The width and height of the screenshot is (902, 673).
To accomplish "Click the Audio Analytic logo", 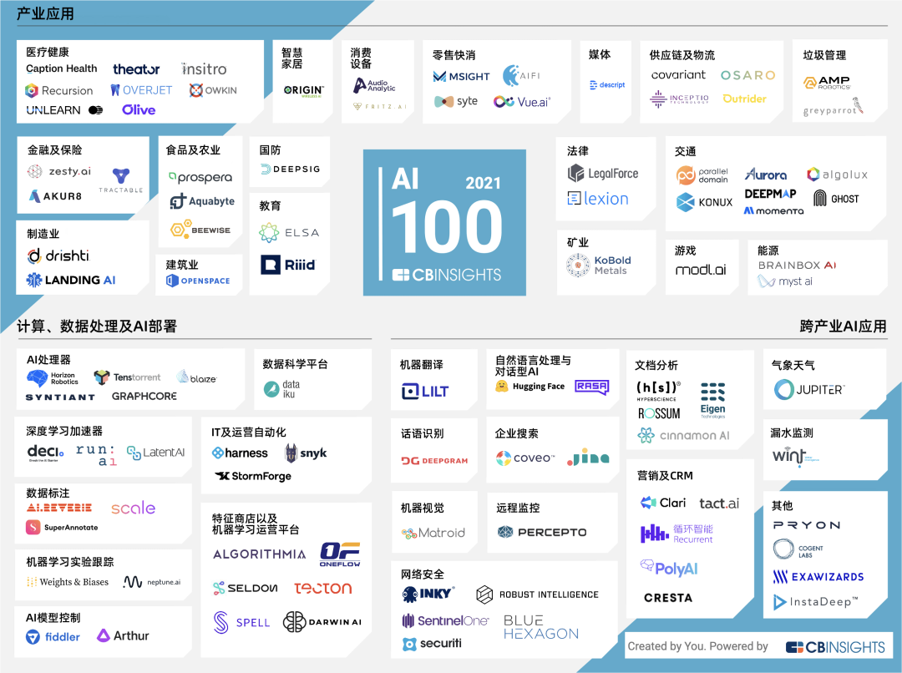I will click(x=374, y=86).
